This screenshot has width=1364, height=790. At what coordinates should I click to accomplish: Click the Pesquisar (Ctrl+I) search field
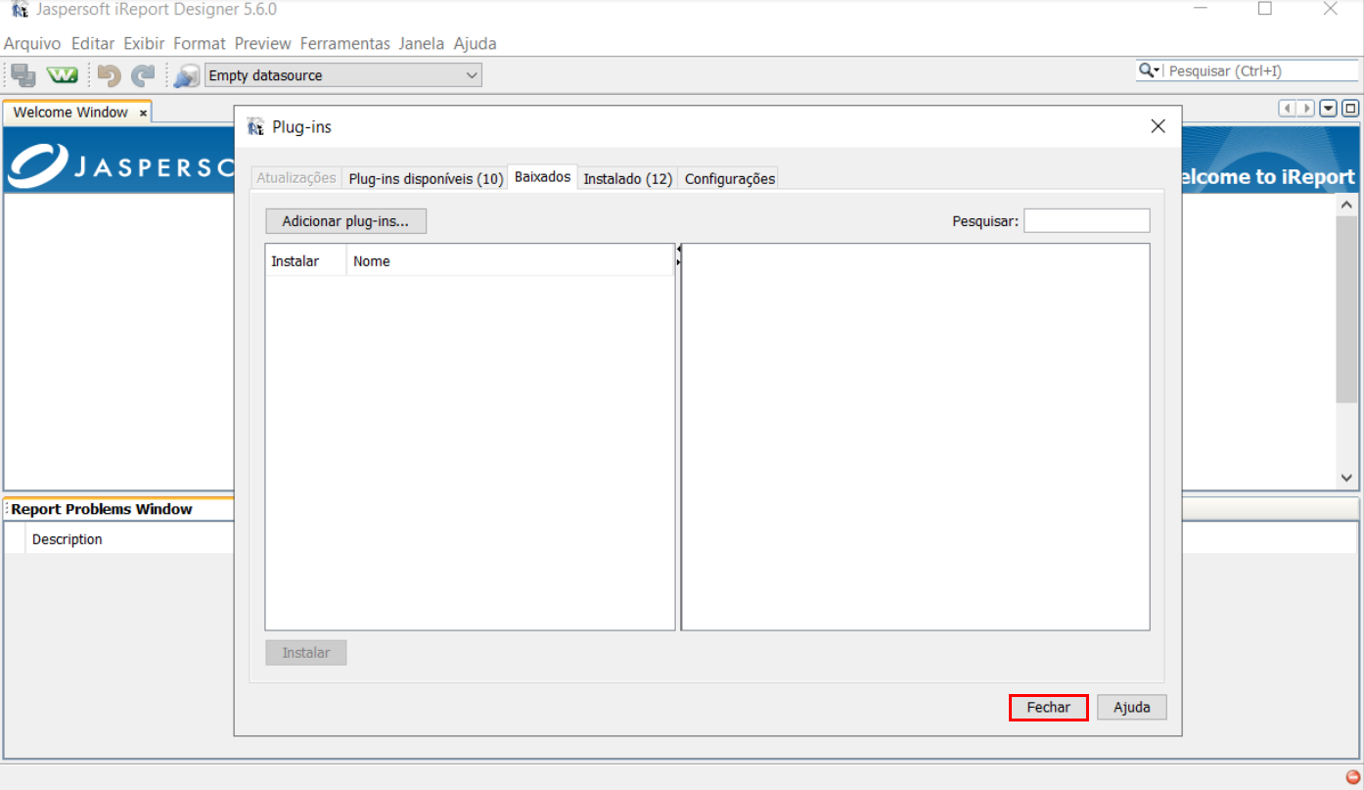pyautogui.click(x=1262, y=70)
